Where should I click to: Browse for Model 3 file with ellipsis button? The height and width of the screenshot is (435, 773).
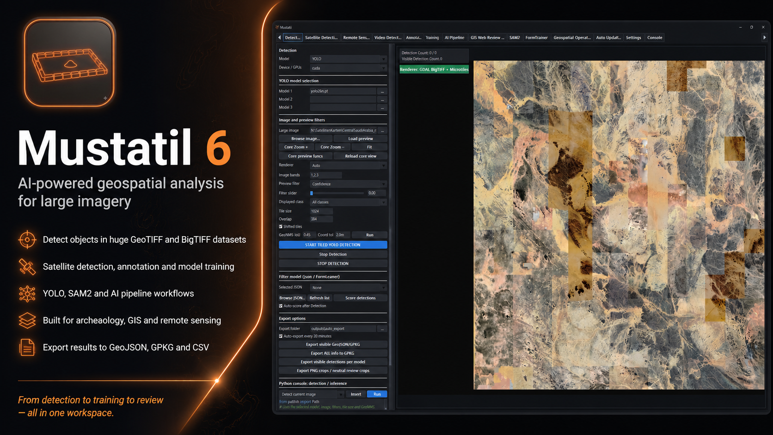[x=382, y=108]
